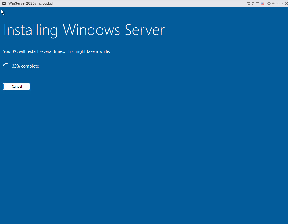Click the VM console laptop icon
This screenshot has width=288, height=224.
pyautogui.click(x=4, y=3)
